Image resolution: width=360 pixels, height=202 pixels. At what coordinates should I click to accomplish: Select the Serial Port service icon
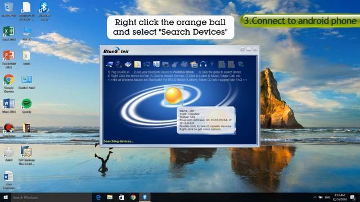click(x=128, y=65)
